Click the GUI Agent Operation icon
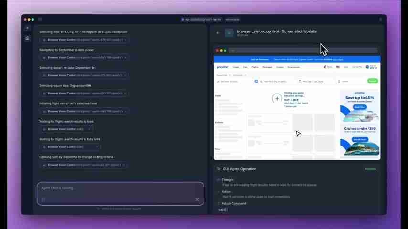Image resolution: width=408 pixels, height=229 pixels. (218, 169)
